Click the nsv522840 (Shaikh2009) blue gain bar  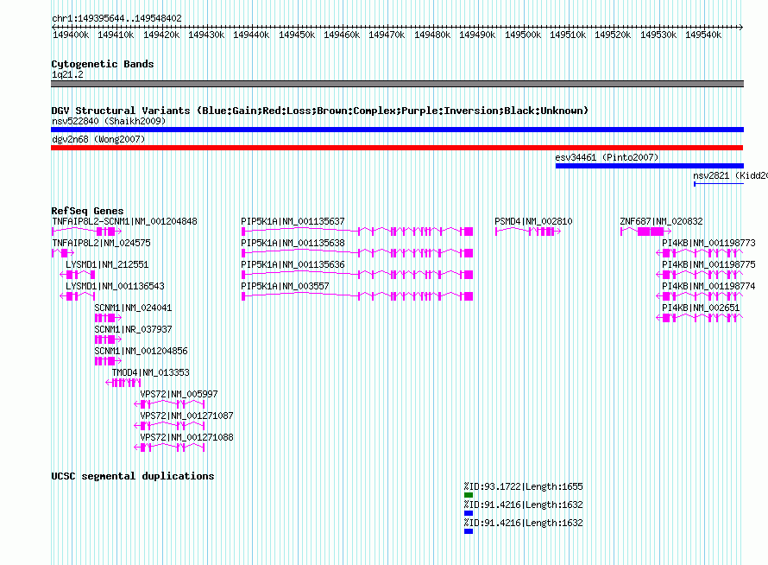coord(397,130)
